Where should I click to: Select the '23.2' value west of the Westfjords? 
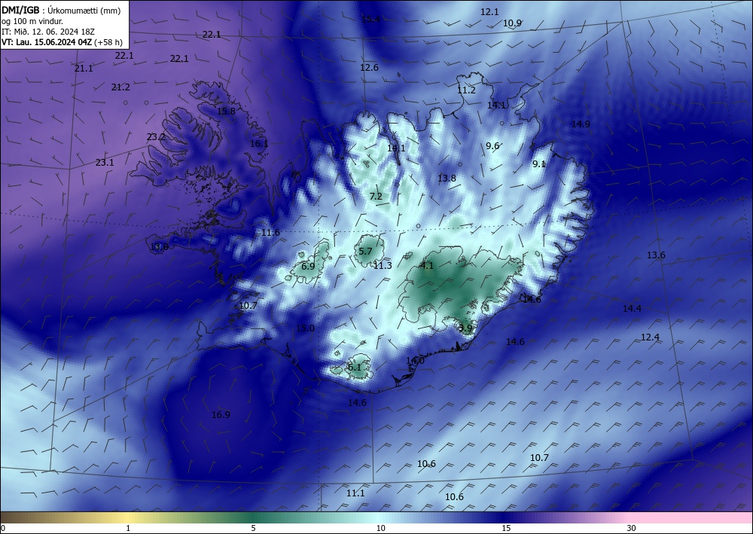coord(156,137)
